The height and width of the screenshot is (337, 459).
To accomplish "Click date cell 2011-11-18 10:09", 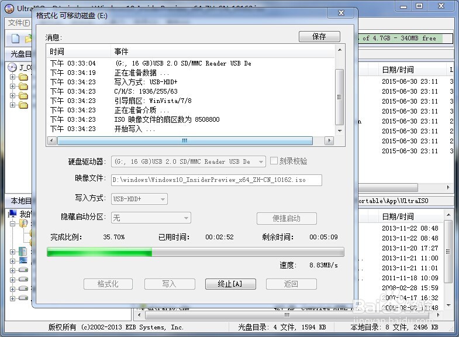I will (x=410, y=278).
